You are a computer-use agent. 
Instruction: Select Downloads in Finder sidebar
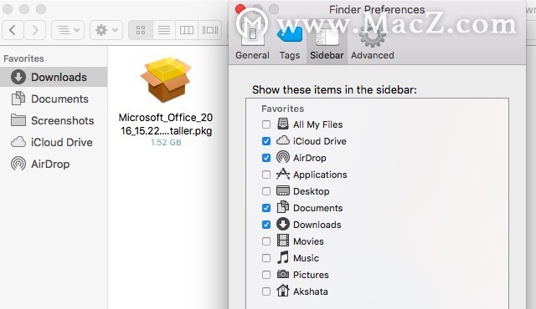coord(54,77)
